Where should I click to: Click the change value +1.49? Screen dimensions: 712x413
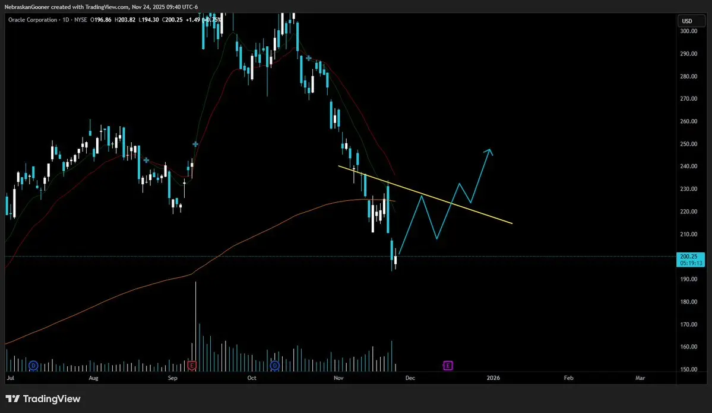(x=192, y=20)
